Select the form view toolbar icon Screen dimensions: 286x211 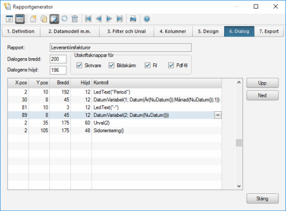tap(20, 19)
